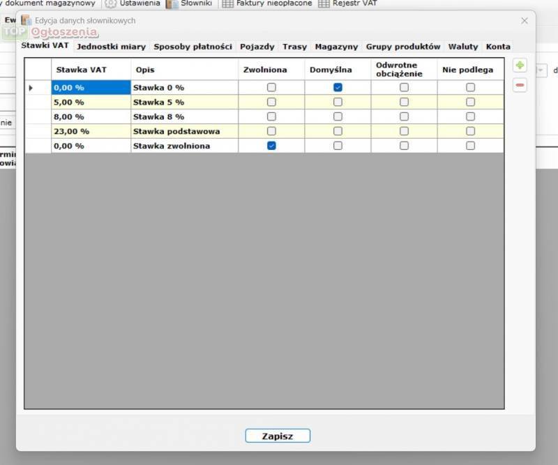Open the Grupy produktów tab
The height and width of the screenshot is (465, 558).
403,47
